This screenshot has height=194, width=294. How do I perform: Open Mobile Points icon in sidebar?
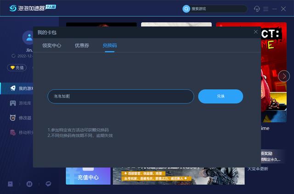click(13, 132)
